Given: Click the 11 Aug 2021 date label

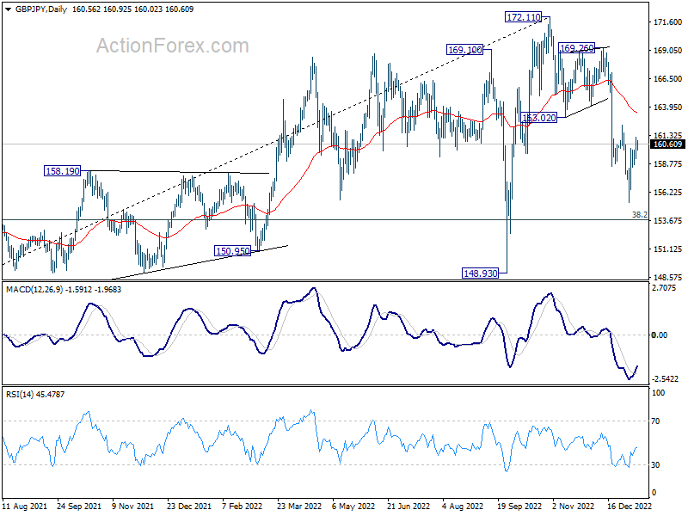Looking at the screenshot, I should (x=25, y=507).
